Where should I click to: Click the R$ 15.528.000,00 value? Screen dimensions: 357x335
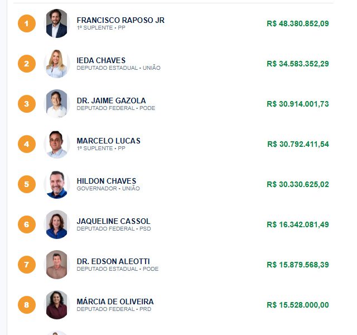[x=298, y=305]
